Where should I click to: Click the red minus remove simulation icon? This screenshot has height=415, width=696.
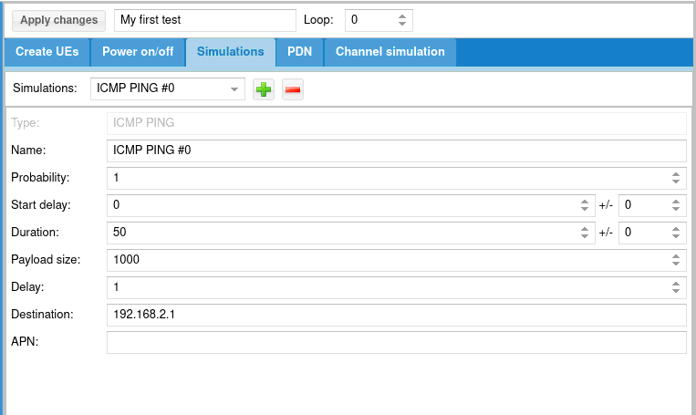click(293, 89)
